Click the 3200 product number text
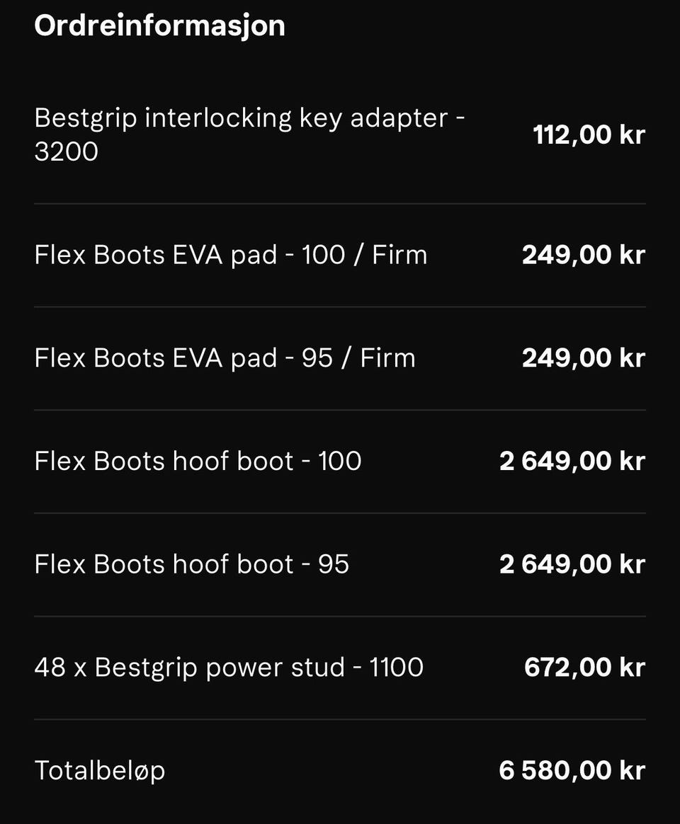This screenshot has width=680, height=824. pyautogui.click(x=67, y=152)
